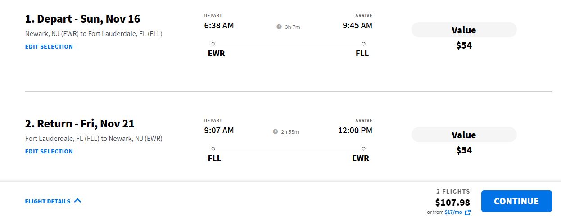561x221 pixels.
Task: Click the external link icon after $17/mo
Action: coord(467,212)
